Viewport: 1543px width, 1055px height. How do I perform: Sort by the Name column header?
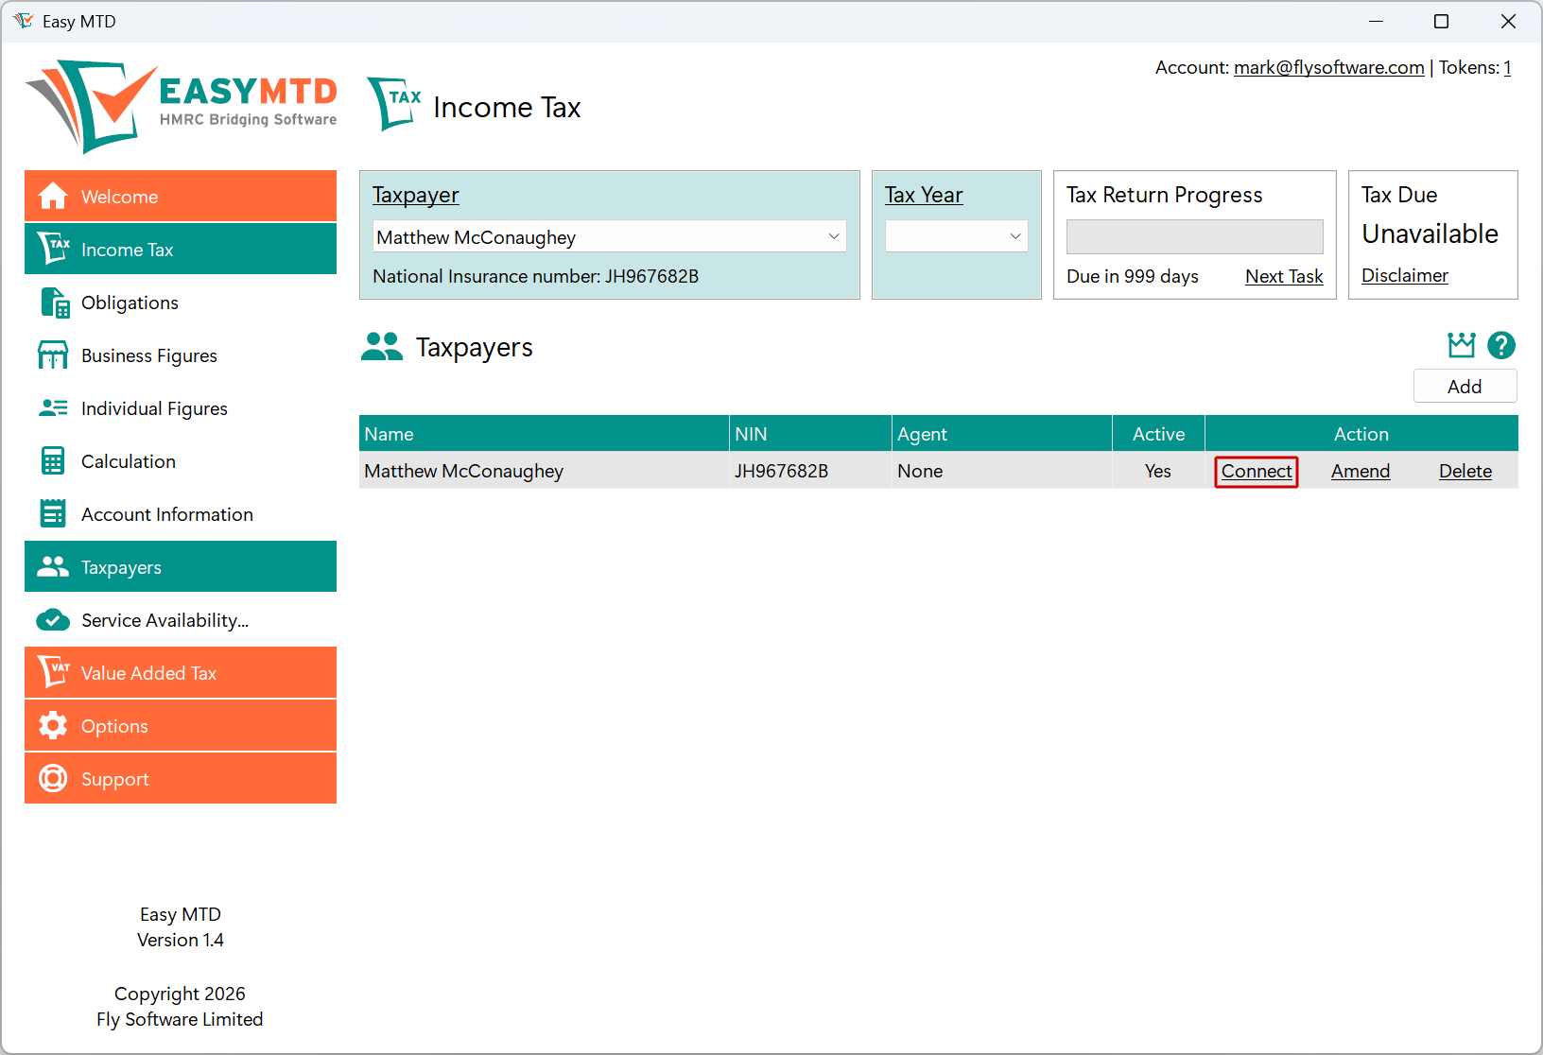tap(544, 433)
